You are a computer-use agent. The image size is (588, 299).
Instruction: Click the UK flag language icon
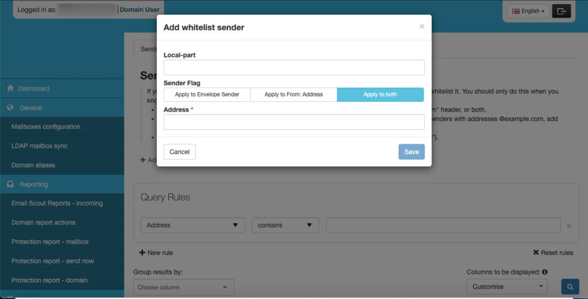point(516,11)
